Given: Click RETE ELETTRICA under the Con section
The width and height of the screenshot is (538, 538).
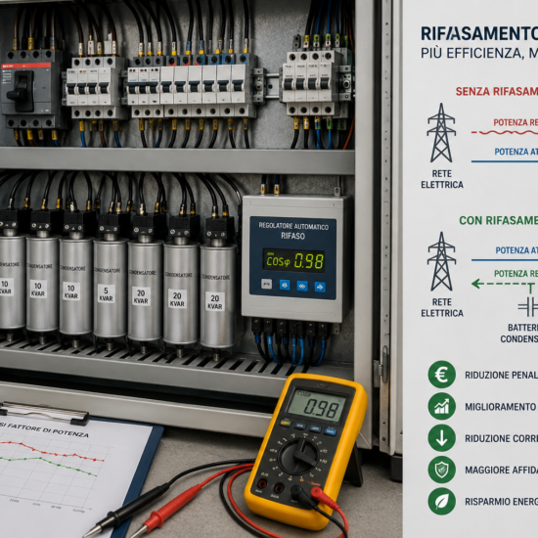Looking at the screenshot, I should click(x=442, y=307).
